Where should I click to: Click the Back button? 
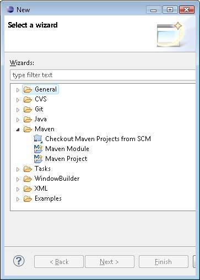[59, 261]
